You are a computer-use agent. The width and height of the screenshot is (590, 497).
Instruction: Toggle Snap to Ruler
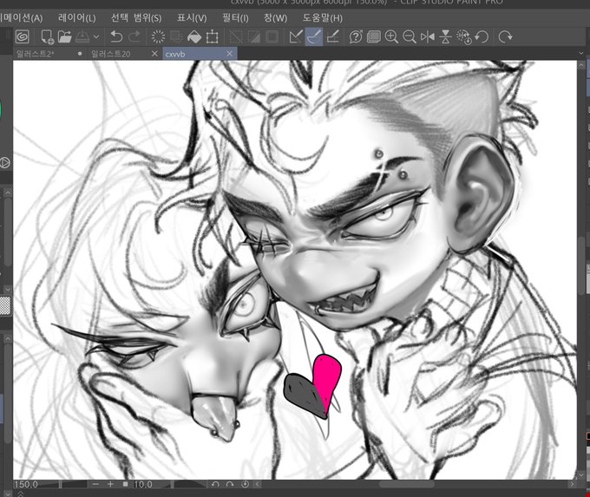pos(296,37)
